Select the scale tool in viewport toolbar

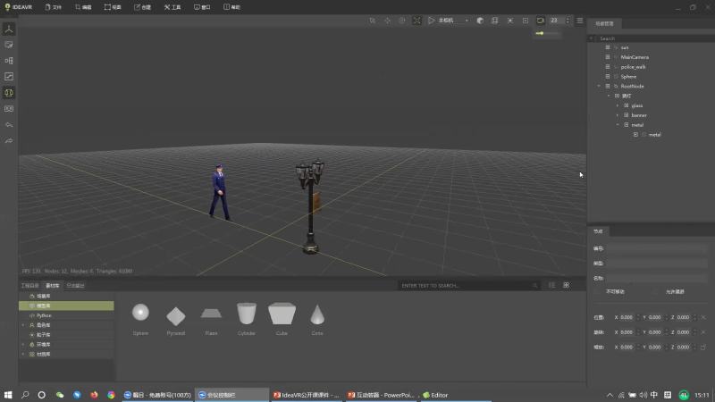(416, 21)
